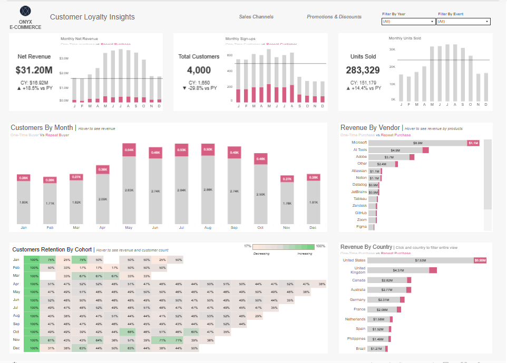Click the ONYX E-Commerce logo icon

(25, 12)
